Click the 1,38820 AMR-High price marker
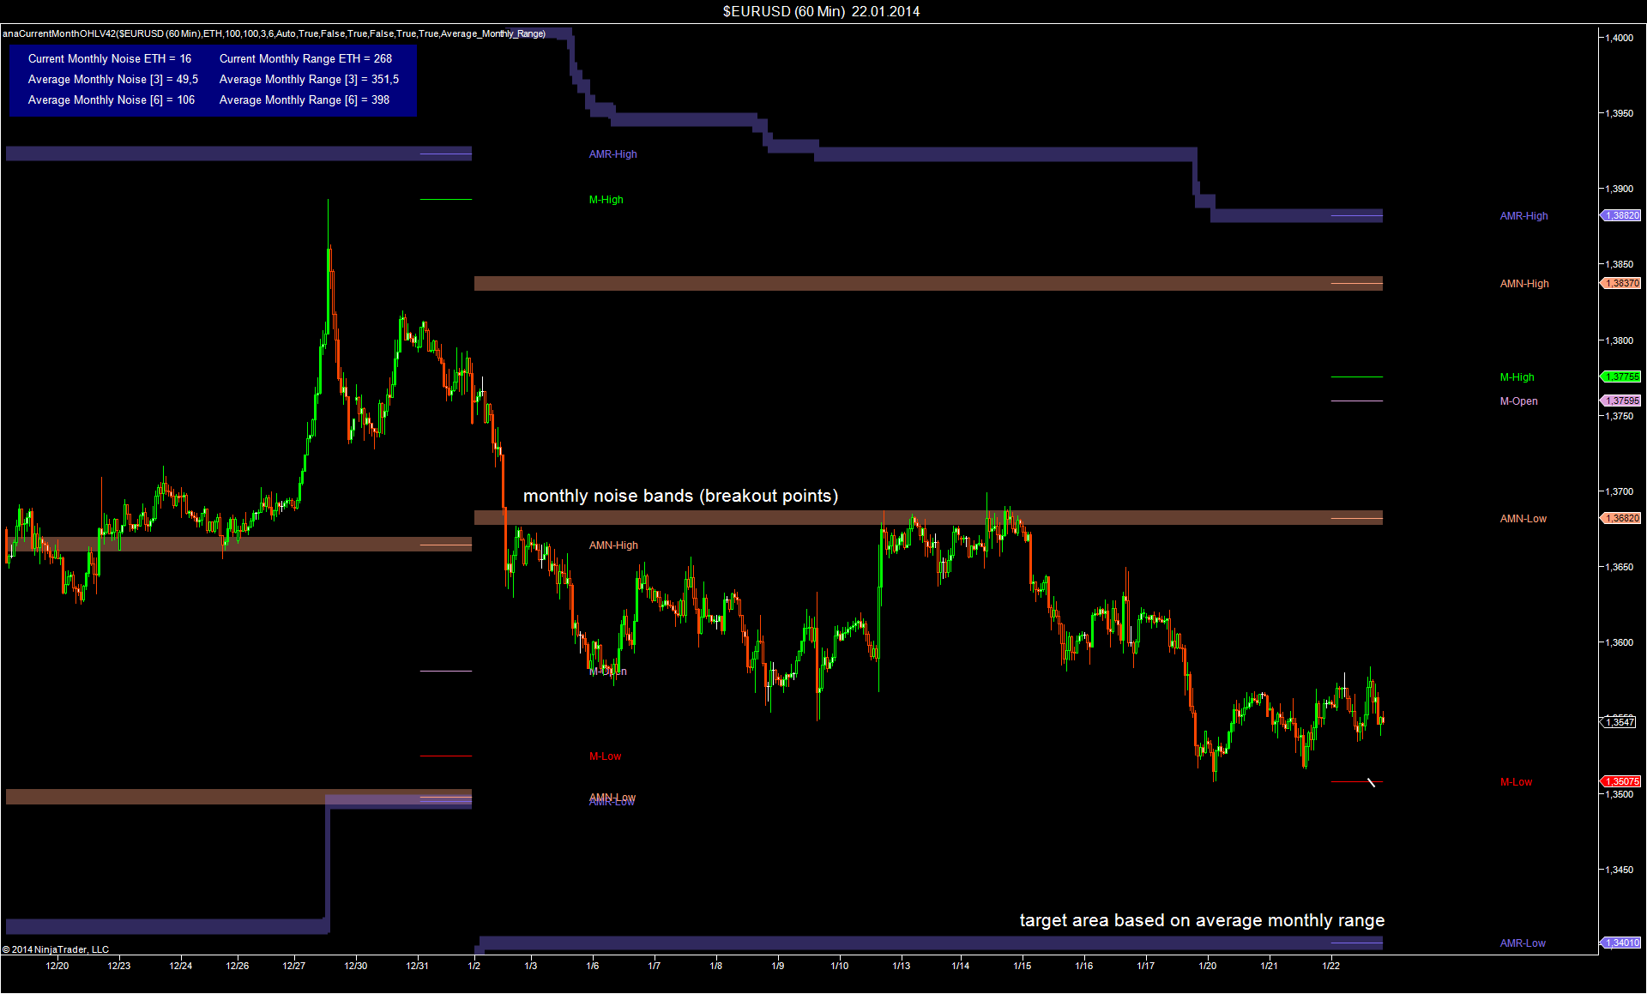This screenshot has height=994, width=1647. (x=1621, y=216)
